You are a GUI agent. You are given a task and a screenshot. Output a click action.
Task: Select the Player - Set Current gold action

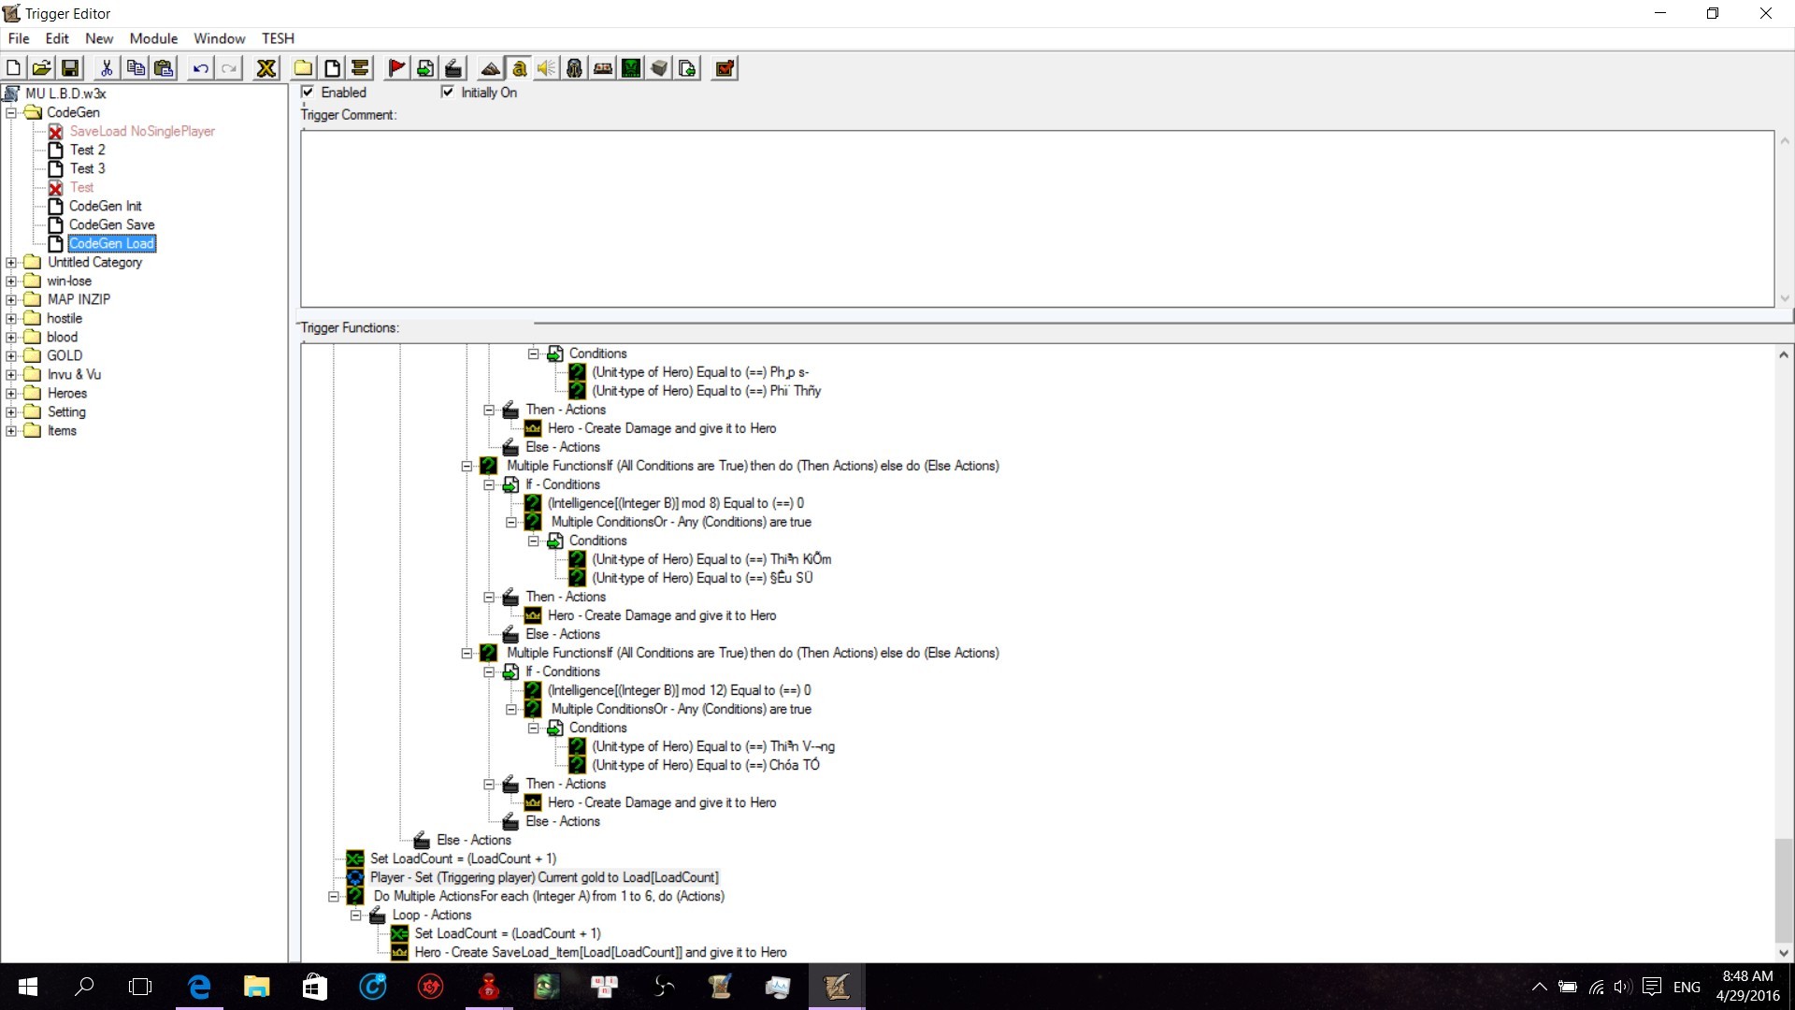pos(544,877)
